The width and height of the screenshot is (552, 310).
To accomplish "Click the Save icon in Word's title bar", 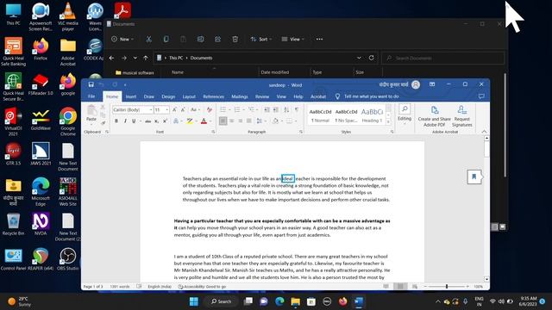I will (91, 84).
